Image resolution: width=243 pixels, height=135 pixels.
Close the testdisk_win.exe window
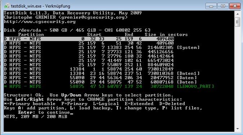[235, 6]
